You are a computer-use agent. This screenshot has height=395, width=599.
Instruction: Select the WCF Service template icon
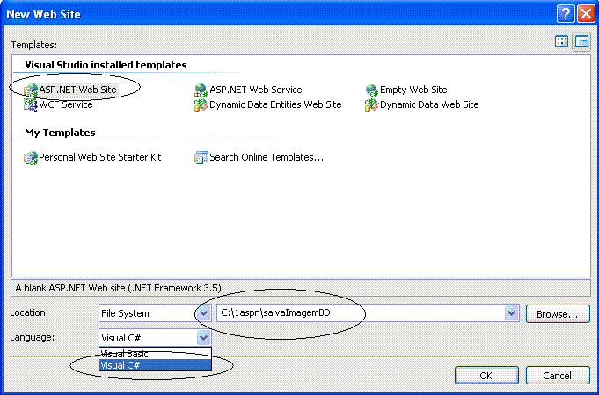click(x=31, y=104)
